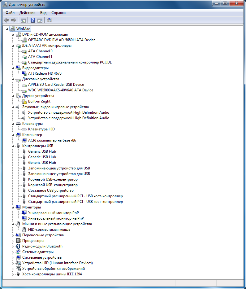This screenshot has height=289, width=246.
Task: Collapse the Мониторы category
Action: coord(13,208)
